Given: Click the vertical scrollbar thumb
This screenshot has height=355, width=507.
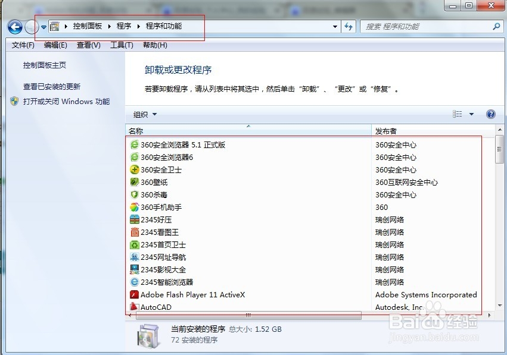Looking at the screenshot, I should pos(500,149).
